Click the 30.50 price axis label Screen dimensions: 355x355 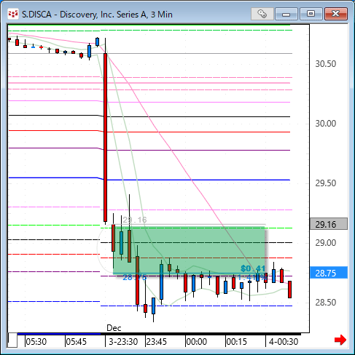tap(326, 64)
